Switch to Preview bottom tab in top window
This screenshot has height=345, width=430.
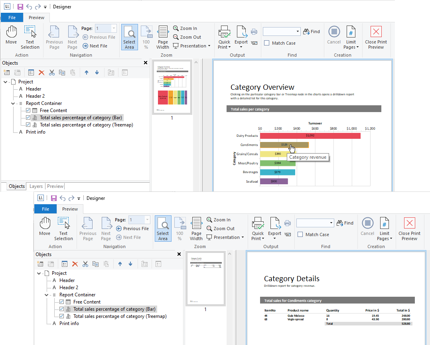point(55,186)
